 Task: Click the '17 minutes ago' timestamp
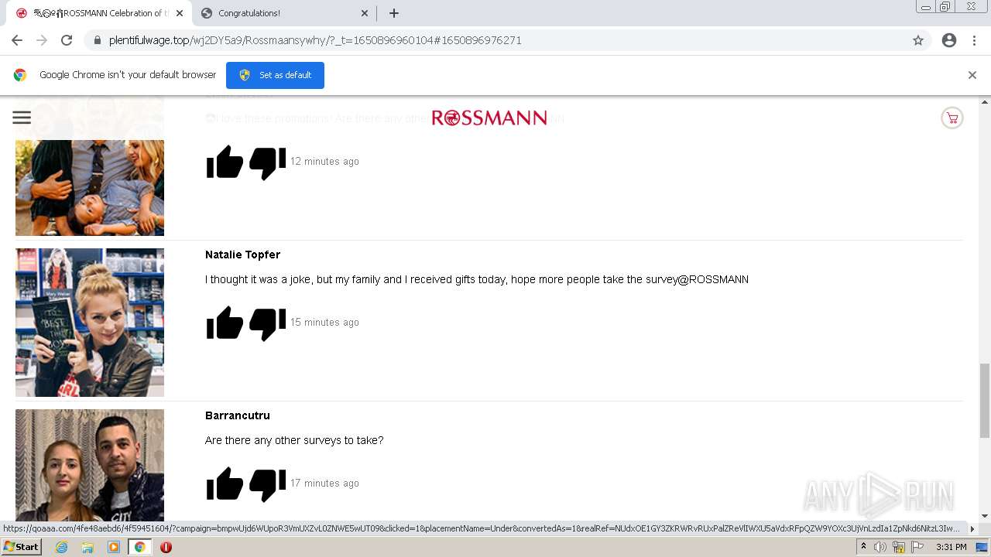(324, 484)
